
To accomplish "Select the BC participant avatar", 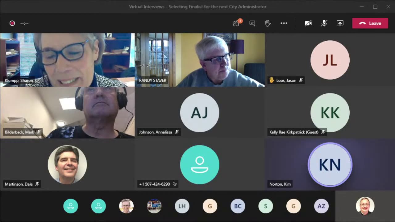I will click(238, 206).
